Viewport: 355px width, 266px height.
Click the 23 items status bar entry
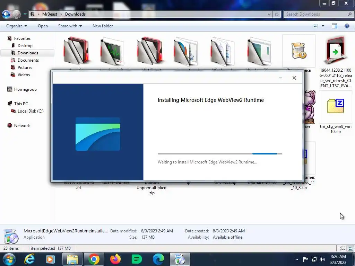click(11, 248)
